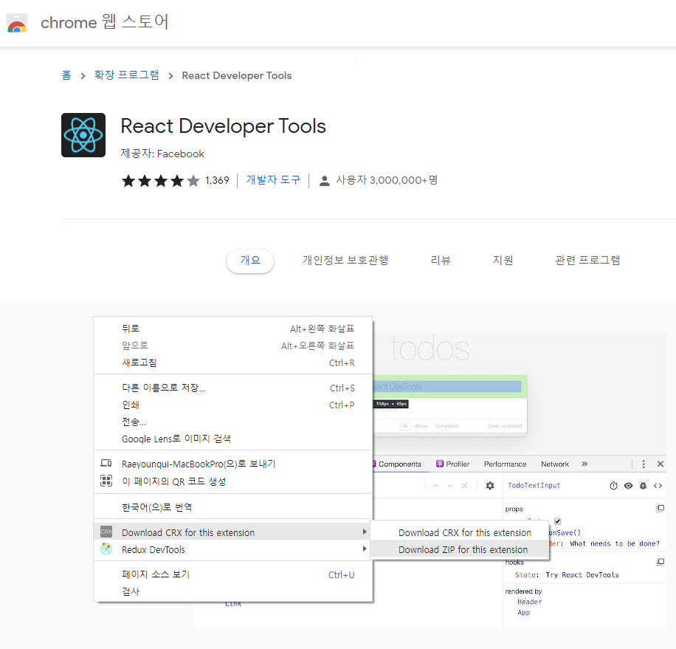Open the Network DevTools tab
Viewport: 676px width, 649px height.
pos(555,464)
